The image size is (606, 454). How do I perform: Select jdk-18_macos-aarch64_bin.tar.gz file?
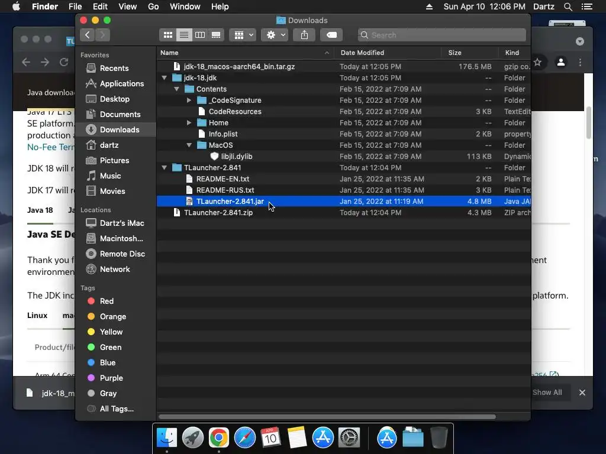click(344, 67)
